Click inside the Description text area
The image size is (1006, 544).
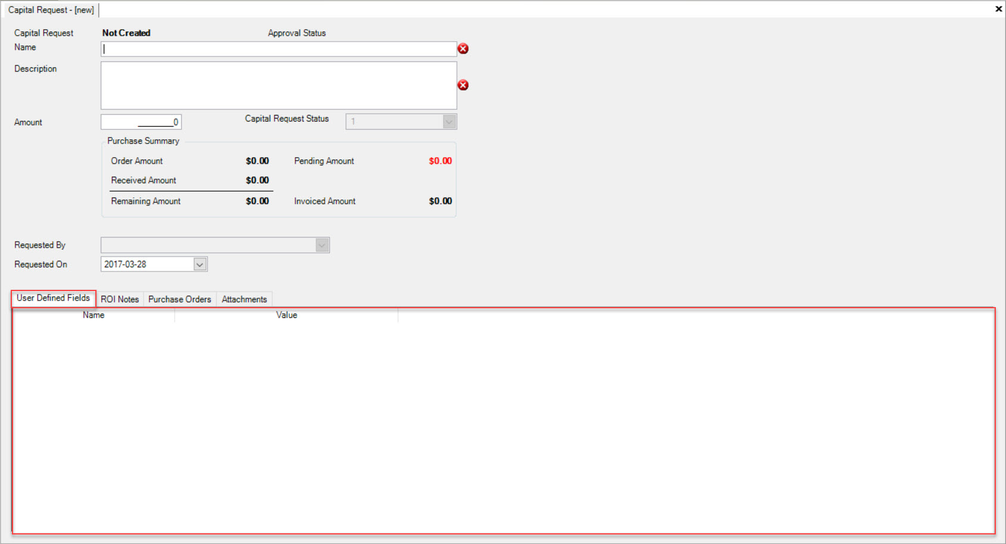279,85
